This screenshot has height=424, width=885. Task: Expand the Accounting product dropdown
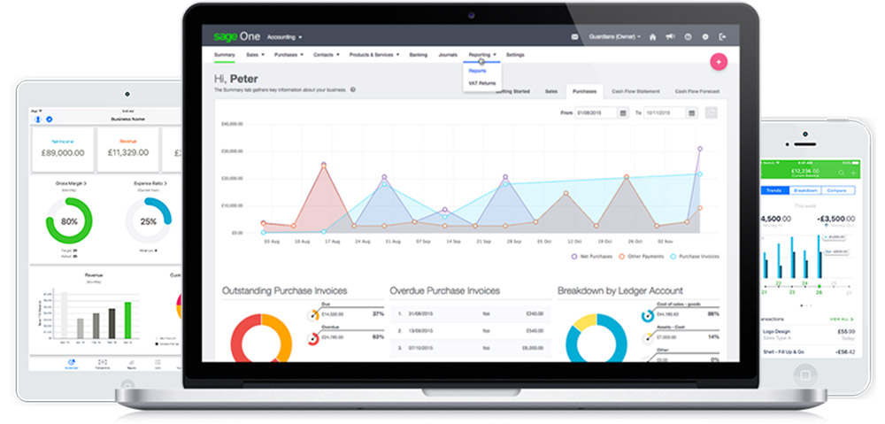coord(284,37)
